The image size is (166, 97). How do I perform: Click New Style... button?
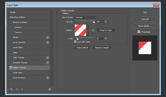pyautogui.click(x=145, y=26)
